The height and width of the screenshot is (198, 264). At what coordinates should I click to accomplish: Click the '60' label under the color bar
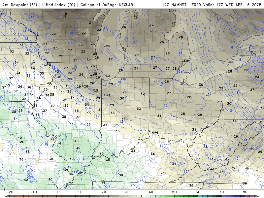coord(198,192)
